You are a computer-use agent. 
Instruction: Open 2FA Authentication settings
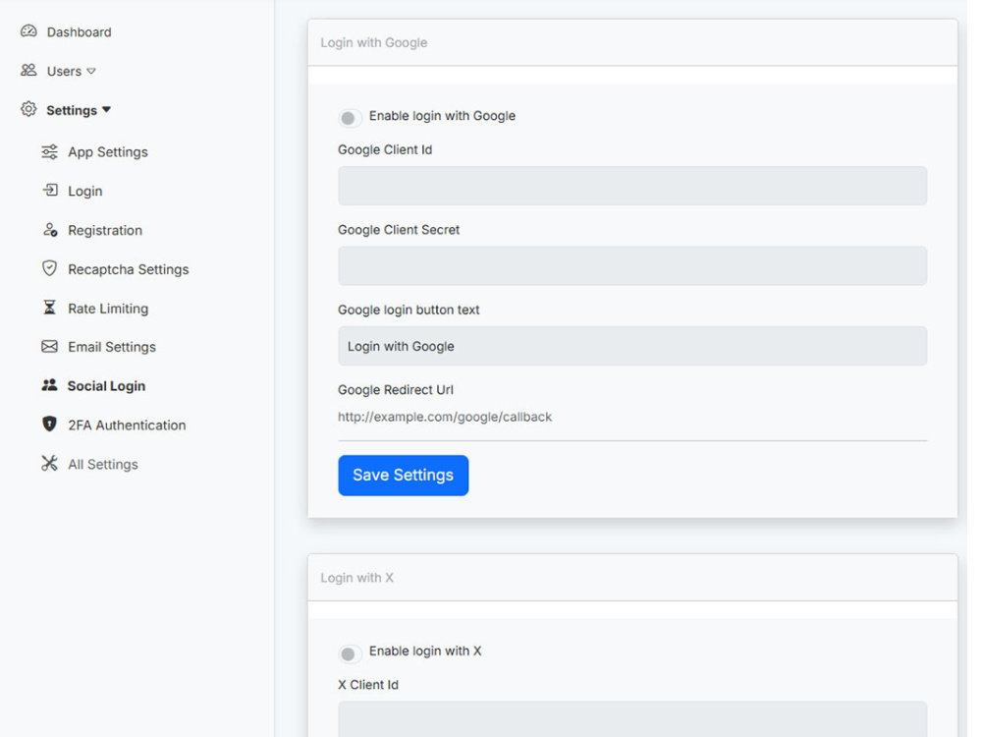pyautogui.click(x=127, y=425)
